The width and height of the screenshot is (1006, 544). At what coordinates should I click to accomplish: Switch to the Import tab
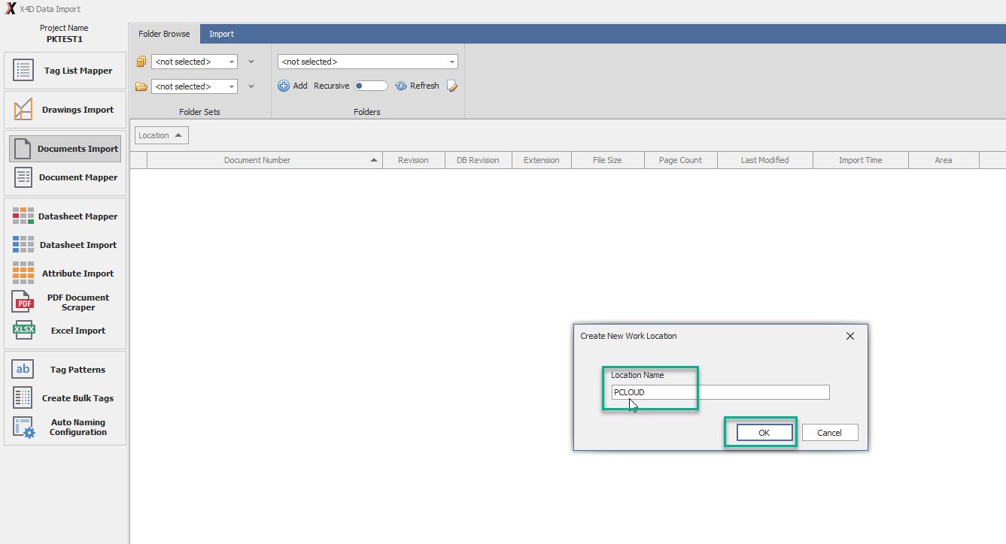click(x=221, y=34)
